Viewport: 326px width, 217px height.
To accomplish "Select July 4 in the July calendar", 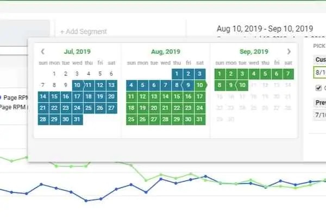I will tap(89, 74).
